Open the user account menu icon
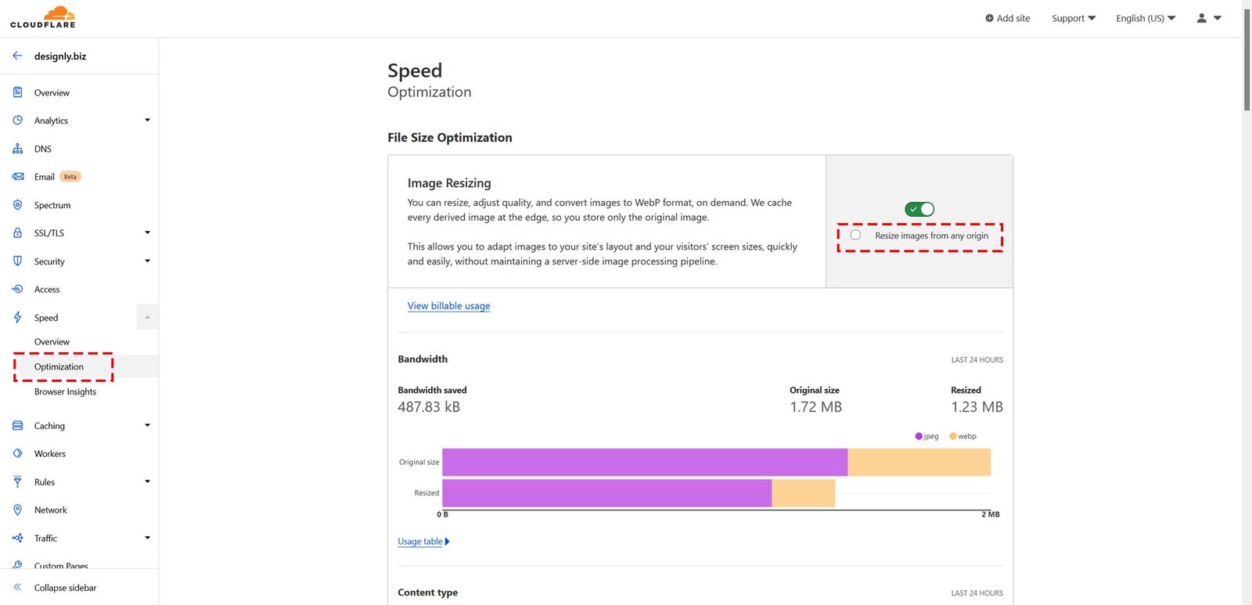 coord(1208,18)
